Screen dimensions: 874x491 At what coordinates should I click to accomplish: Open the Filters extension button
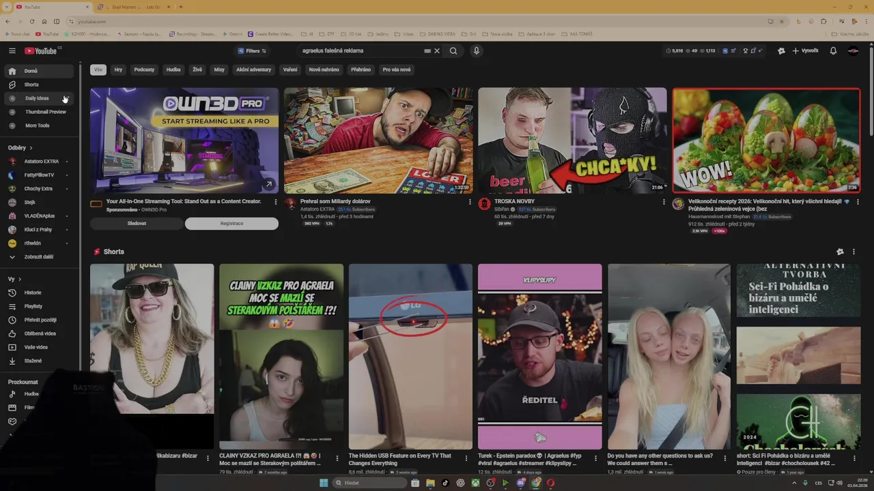[252, 50]
